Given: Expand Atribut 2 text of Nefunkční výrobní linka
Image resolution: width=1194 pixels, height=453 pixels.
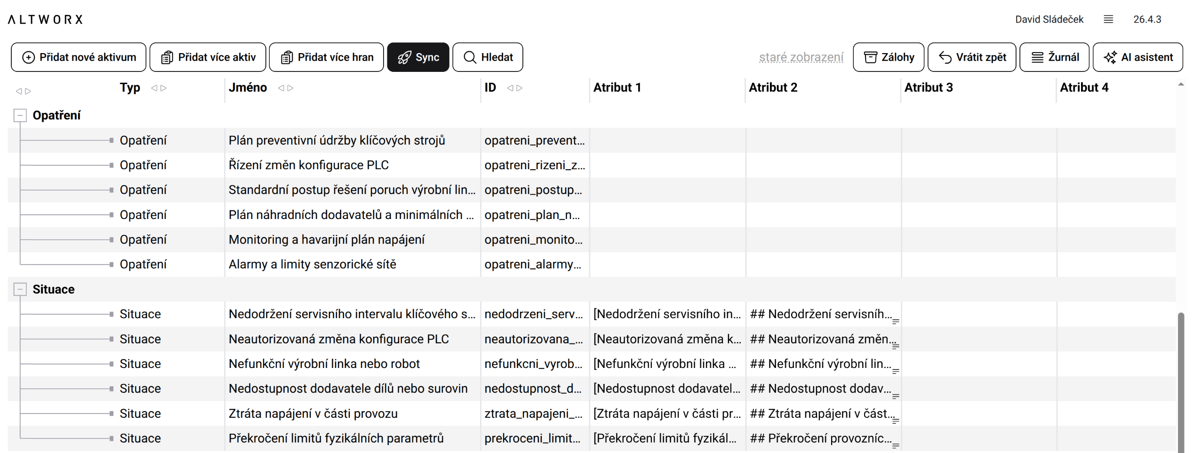Looking at the screenshot, I should coord(895,371).
